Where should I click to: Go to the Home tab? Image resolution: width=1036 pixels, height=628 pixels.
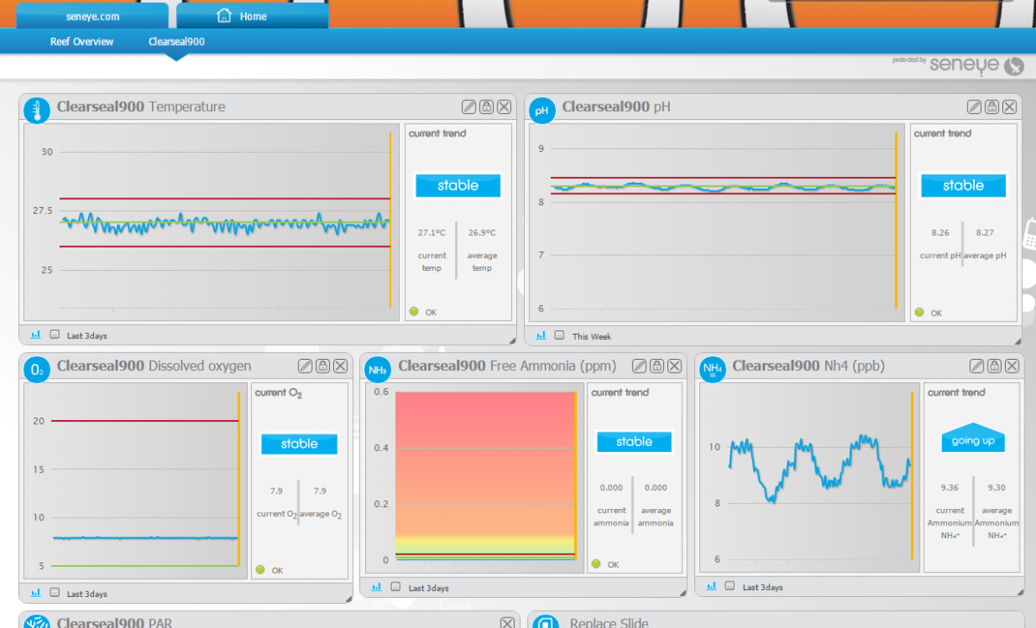(252, 16)
